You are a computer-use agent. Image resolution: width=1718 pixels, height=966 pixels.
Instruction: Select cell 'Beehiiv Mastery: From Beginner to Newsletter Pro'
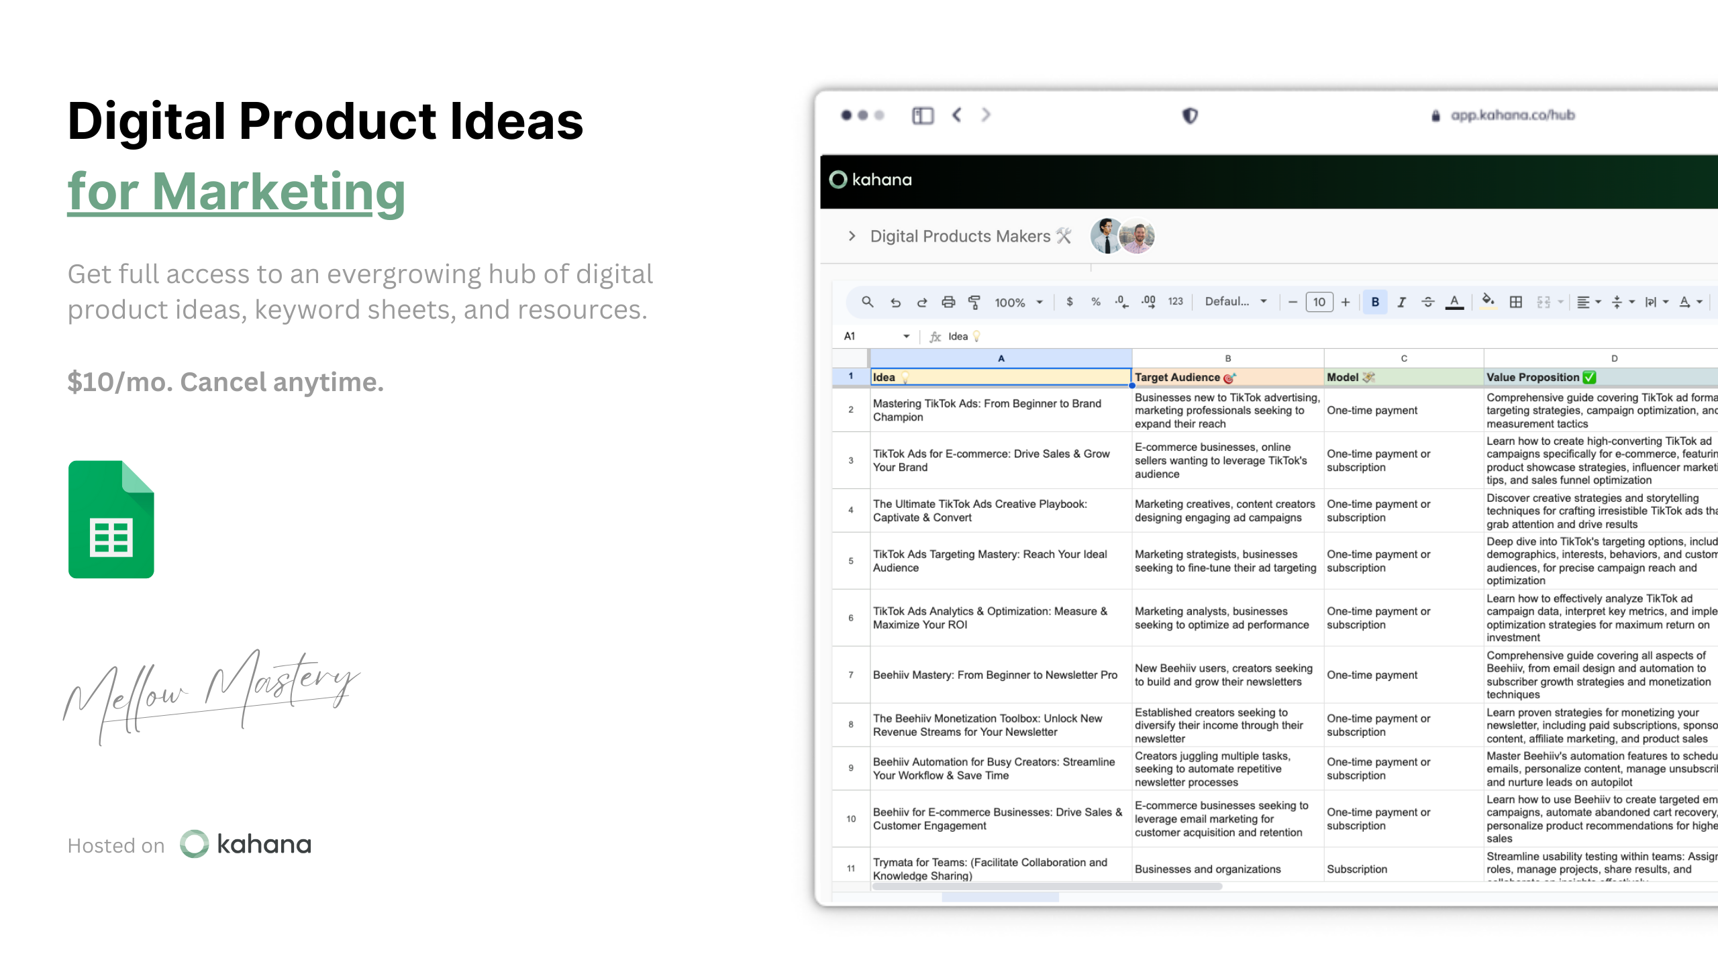pos(1001,675)
